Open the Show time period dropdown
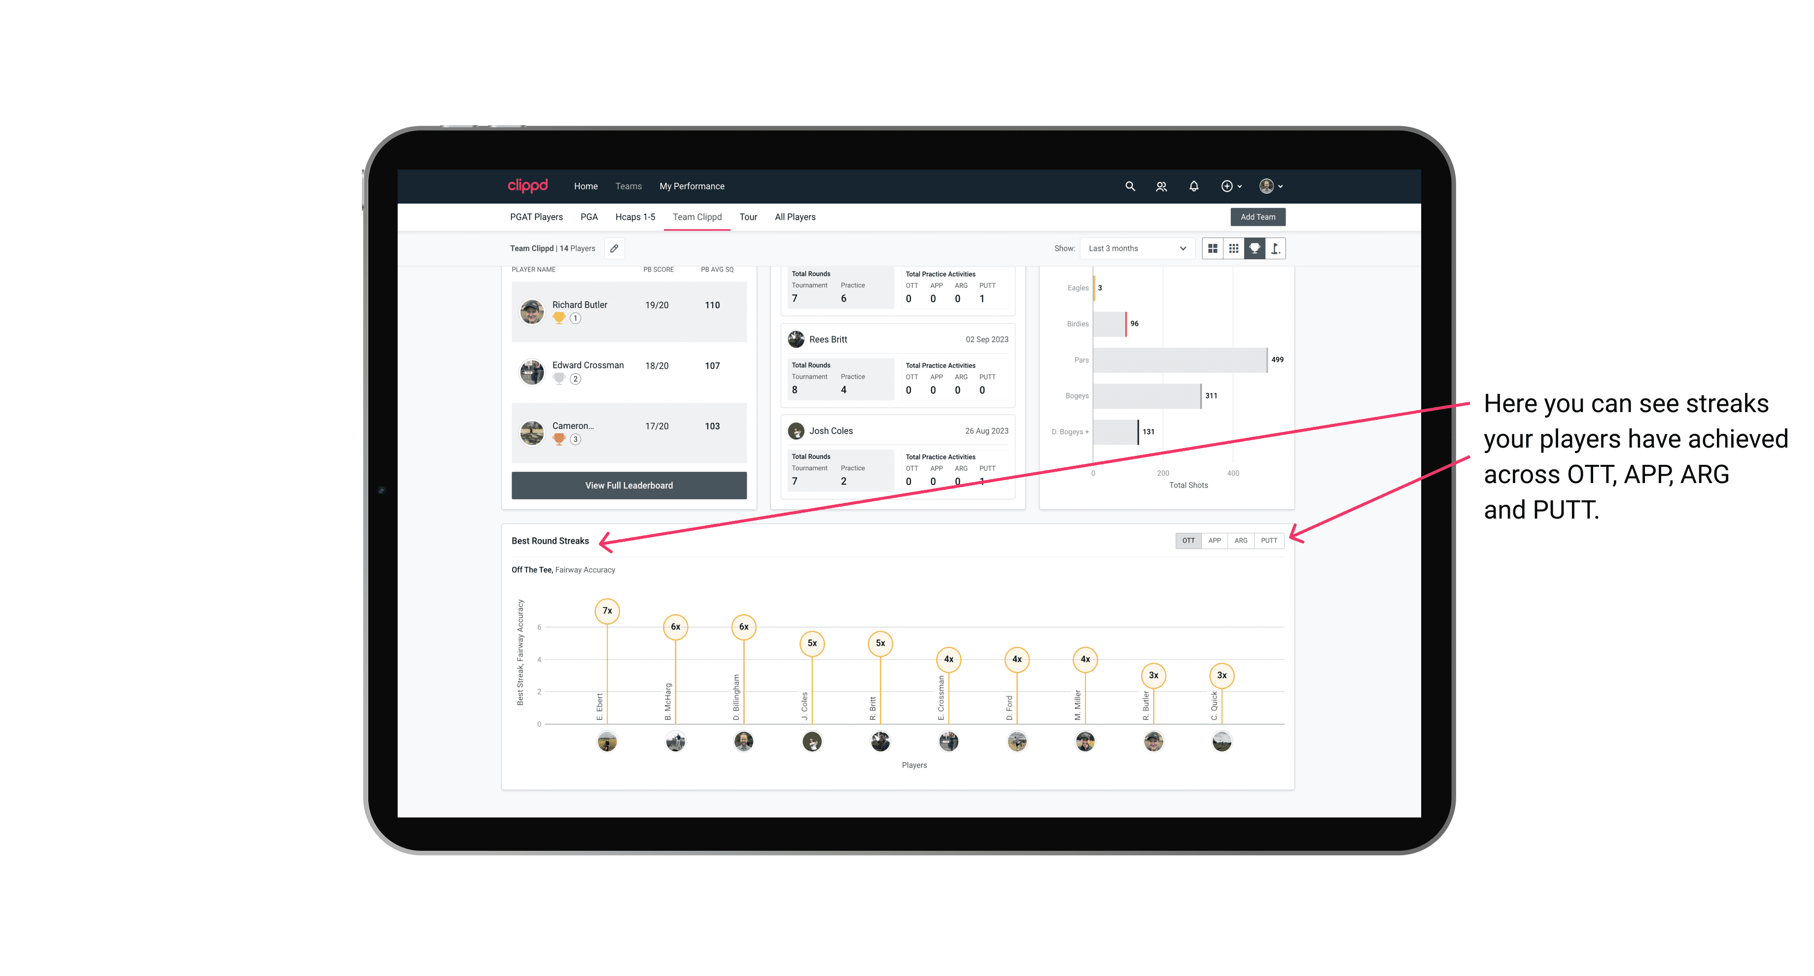 pos(1134,249)
